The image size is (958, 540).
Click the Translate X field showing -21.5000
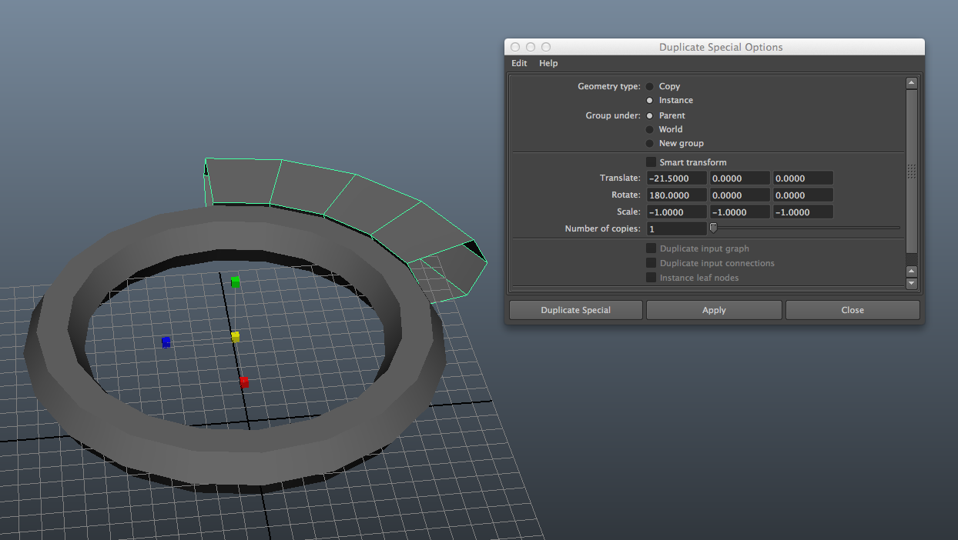point(676,178)
